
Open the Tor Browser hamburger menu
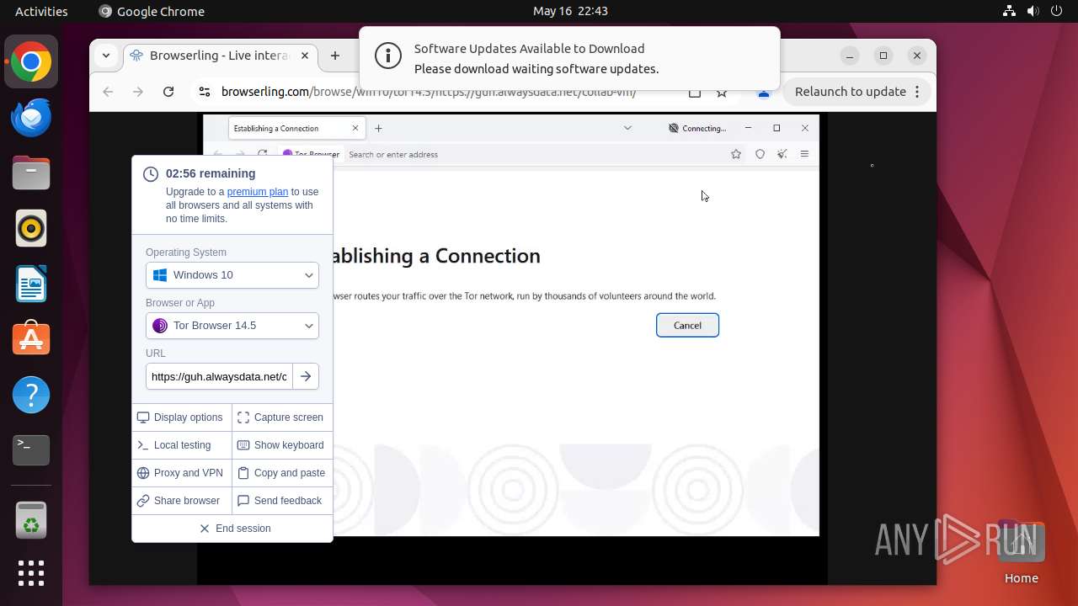click(x=805, y=154)
